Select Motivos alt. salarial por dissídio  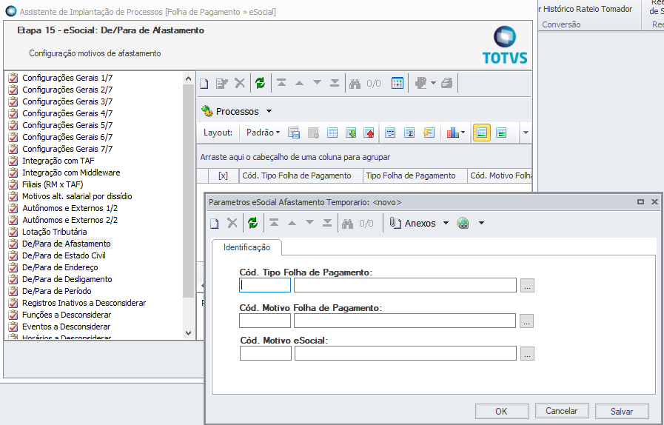point(77,197)
